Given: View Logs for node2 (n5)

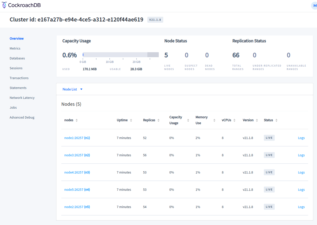Looking at the screenshot, I should 301,207.
